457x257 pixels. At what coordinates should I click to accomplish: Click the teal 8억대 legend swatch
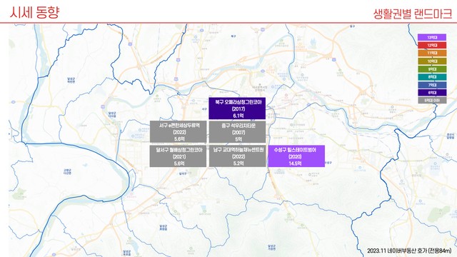tap(432, 77)
